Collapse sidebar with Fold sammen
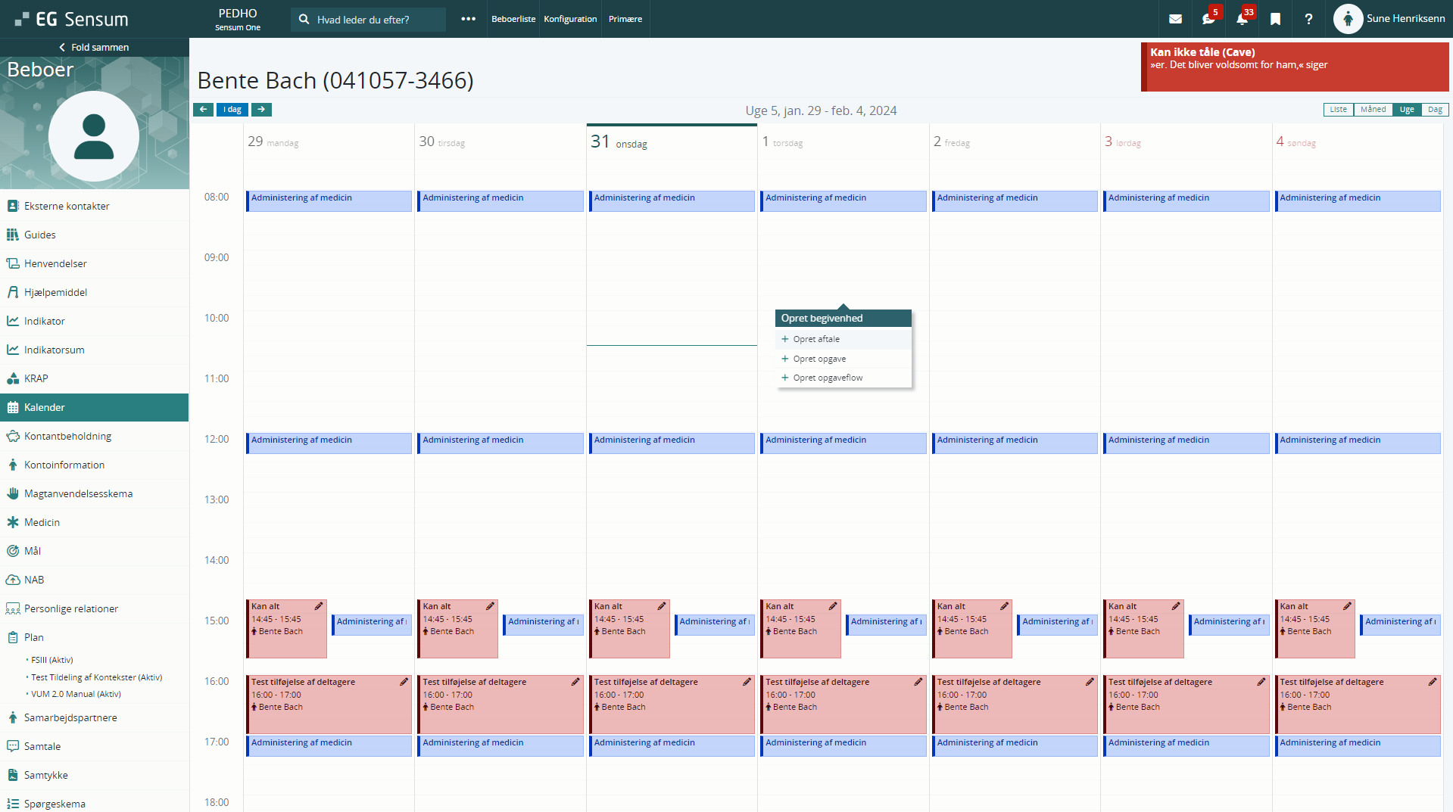The height and width of the screenshot is (812, 1453). click(95, 47)
